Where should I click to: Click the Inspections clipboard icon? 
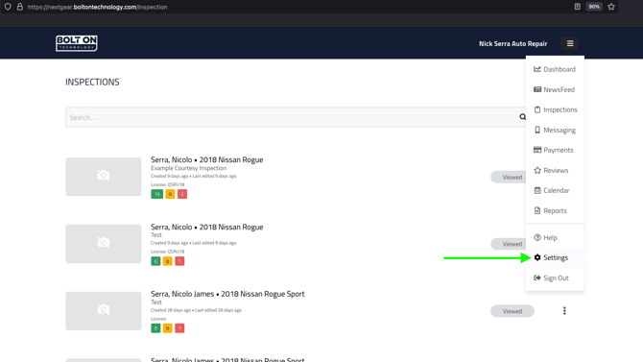[537, 109]
